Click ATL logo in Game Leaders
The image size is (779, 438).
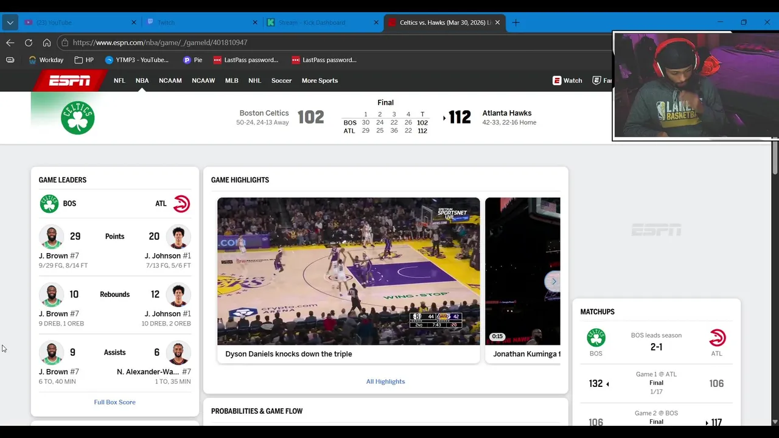click(x=181, y=204)
